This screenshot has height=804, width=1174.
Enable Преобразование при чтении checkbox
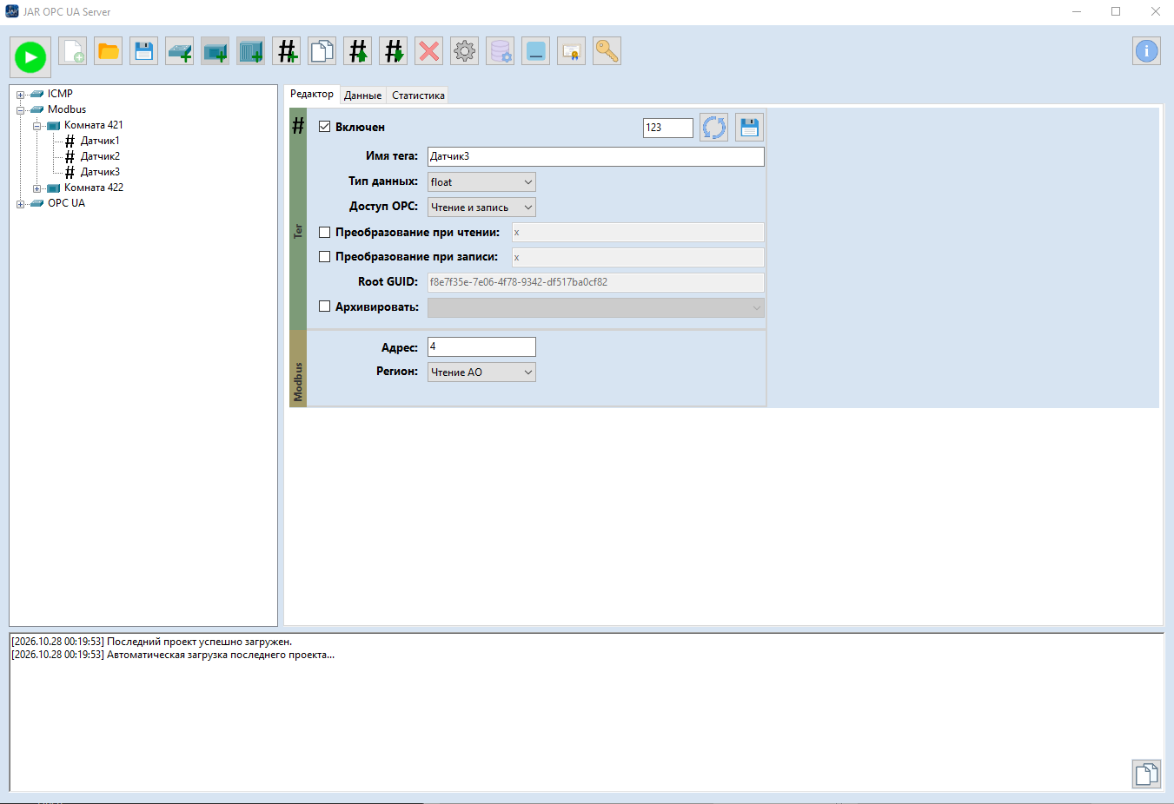pyautogui.click(x=325, y=232)
